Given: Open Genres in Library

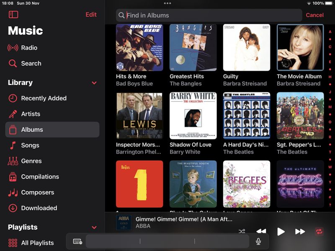Looking at the screenshot, I should [52, 161].
